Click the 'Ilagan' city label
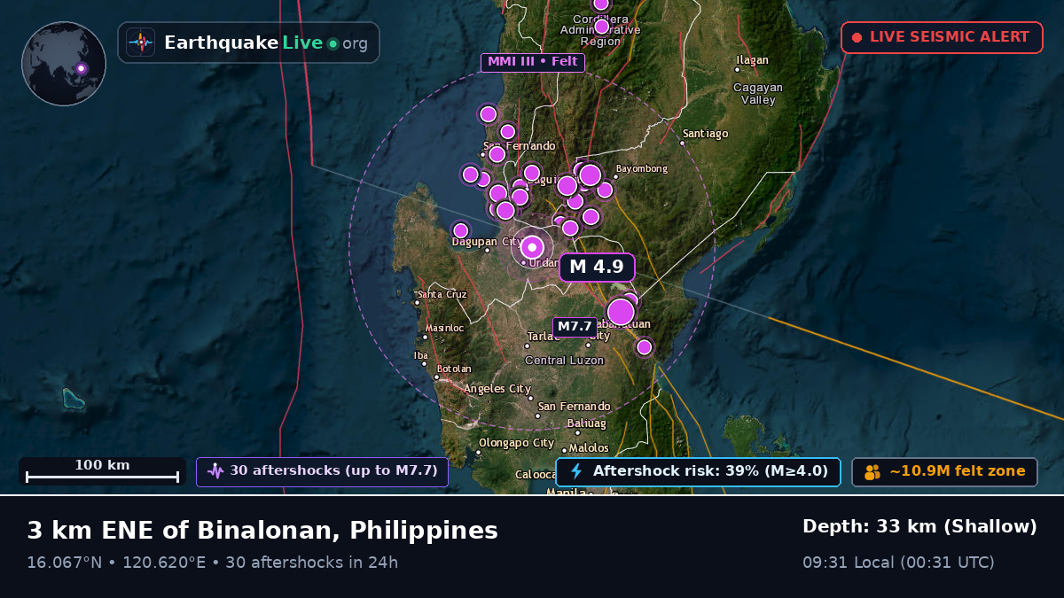The image size is (1064, 598). tap(753, 60)
